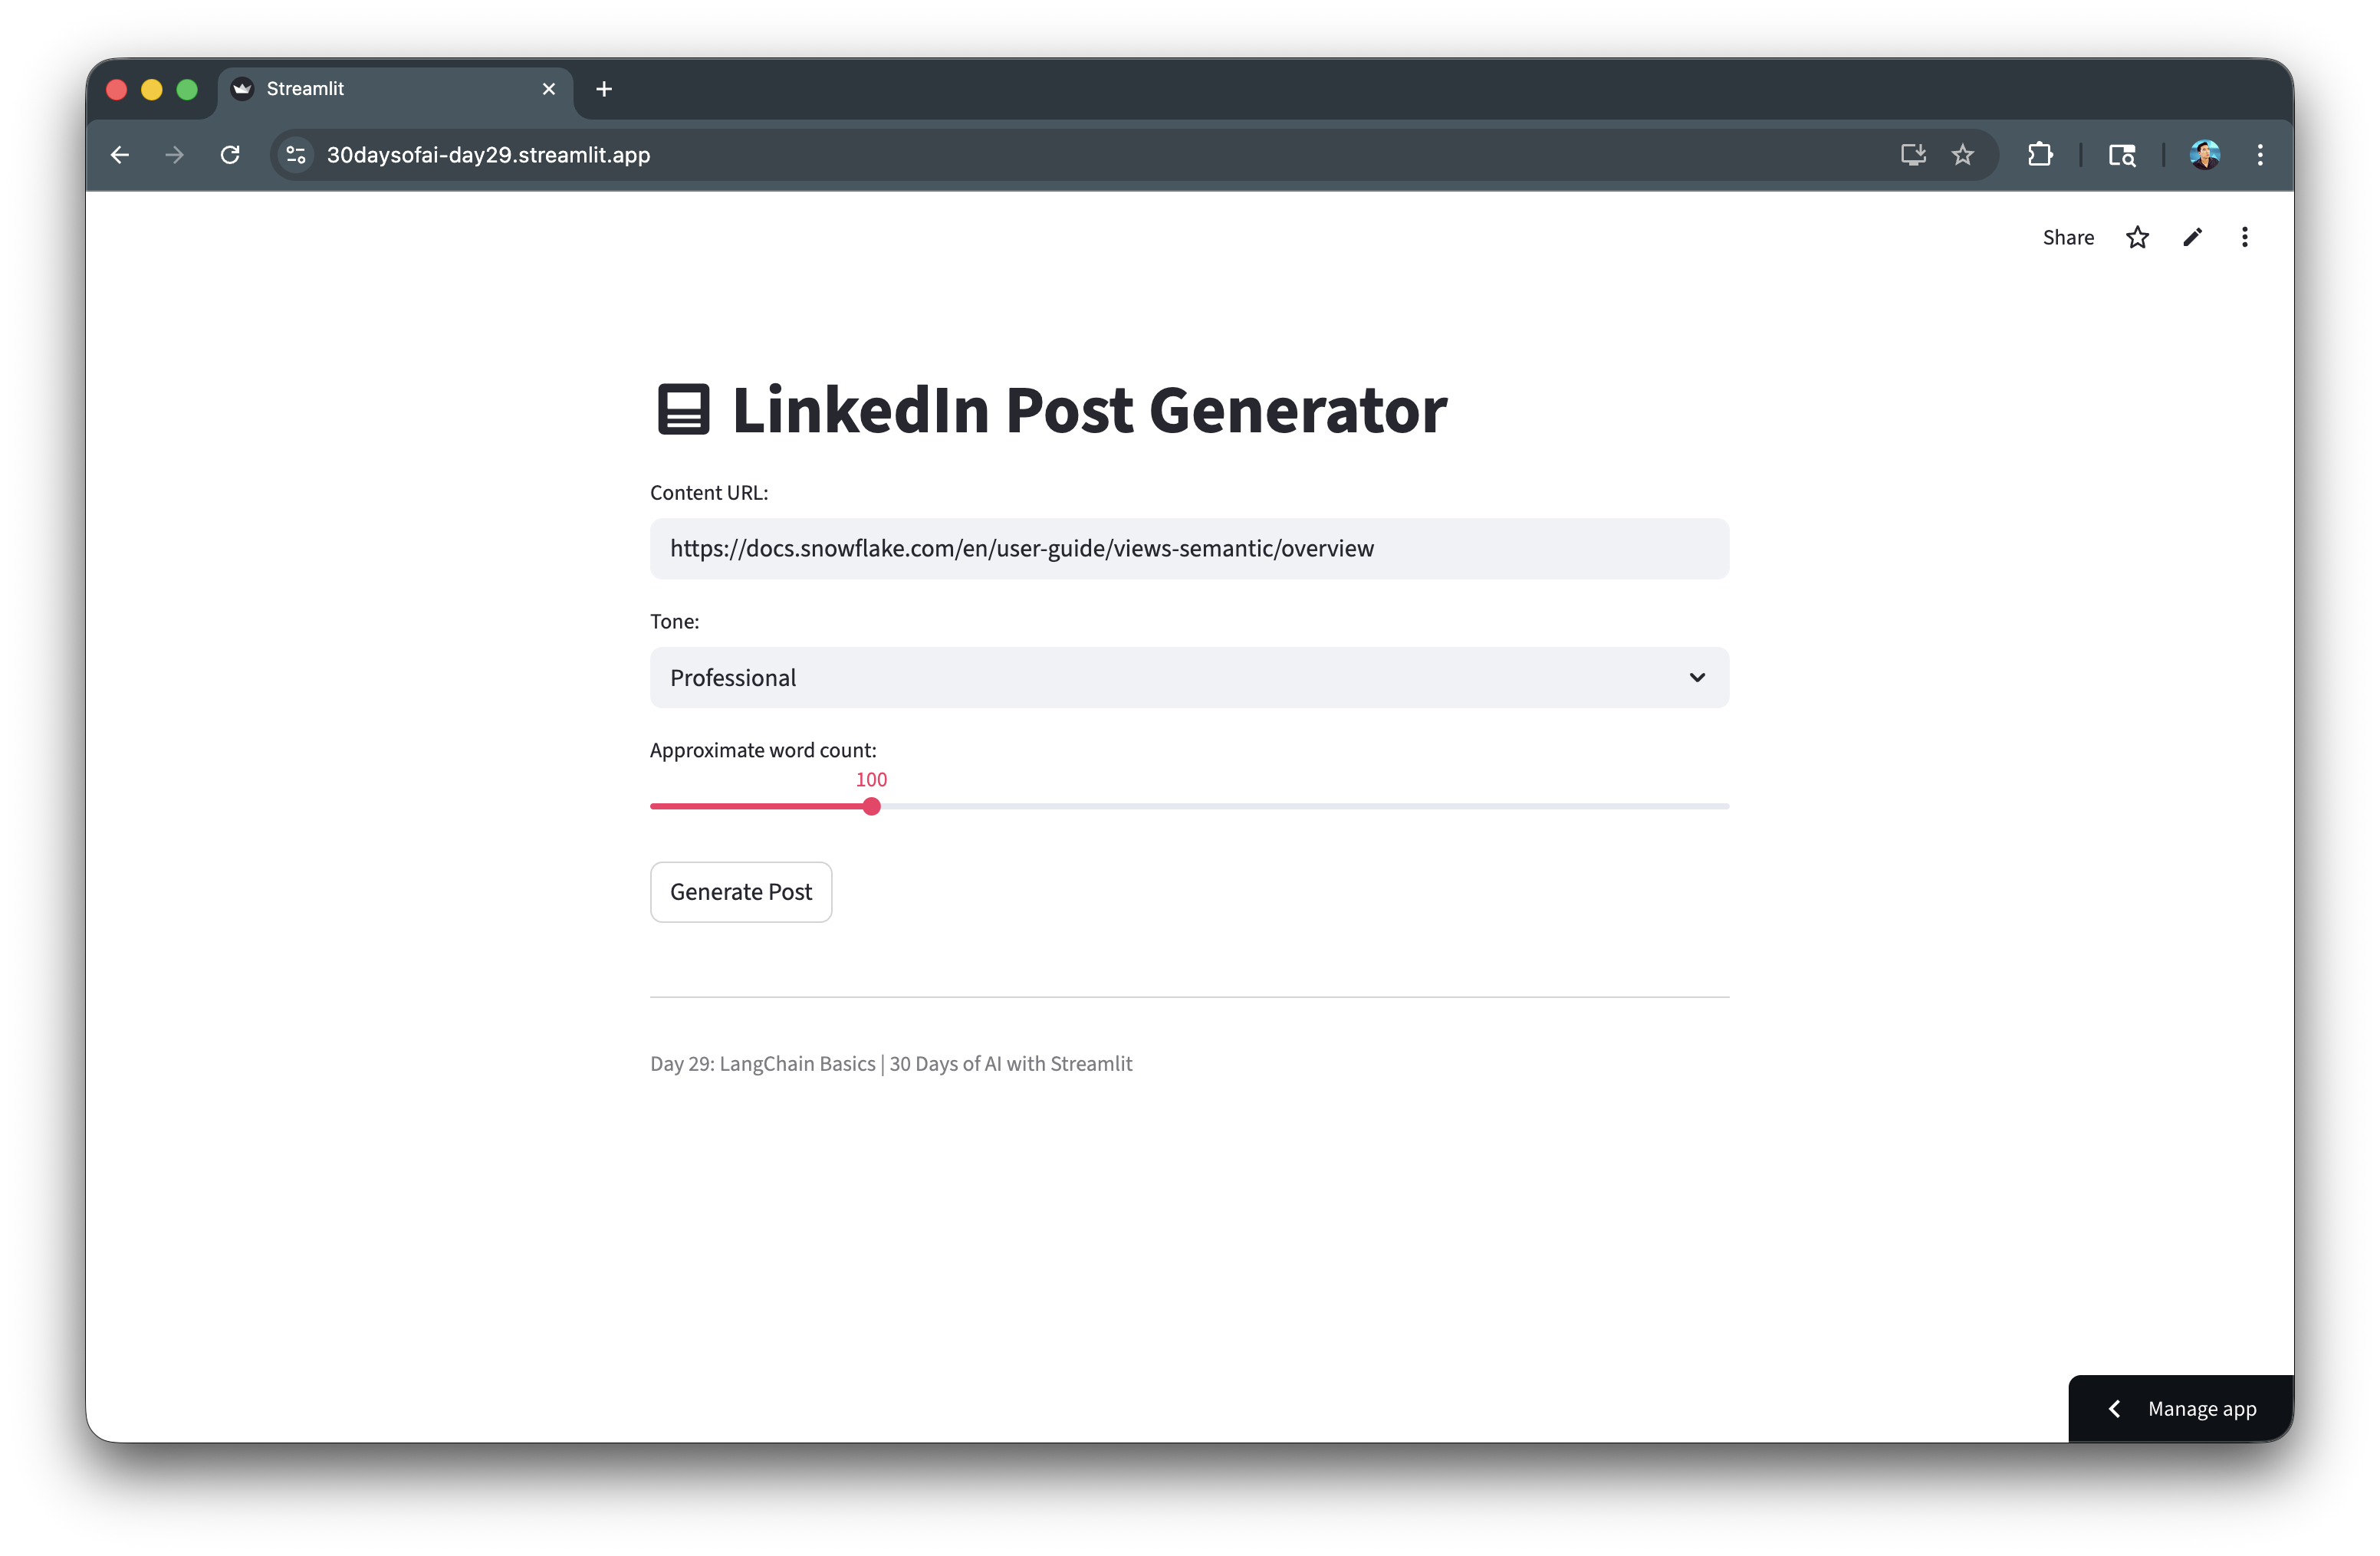This screenshot has width=2380, height=1556.
Task: Click the word count slider handle
Action: coord(872,806)
